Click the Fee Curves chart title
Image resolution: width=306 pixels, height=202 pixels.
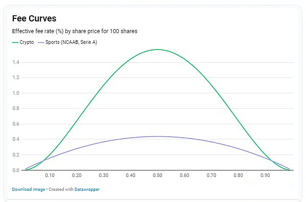pos(34,18)
